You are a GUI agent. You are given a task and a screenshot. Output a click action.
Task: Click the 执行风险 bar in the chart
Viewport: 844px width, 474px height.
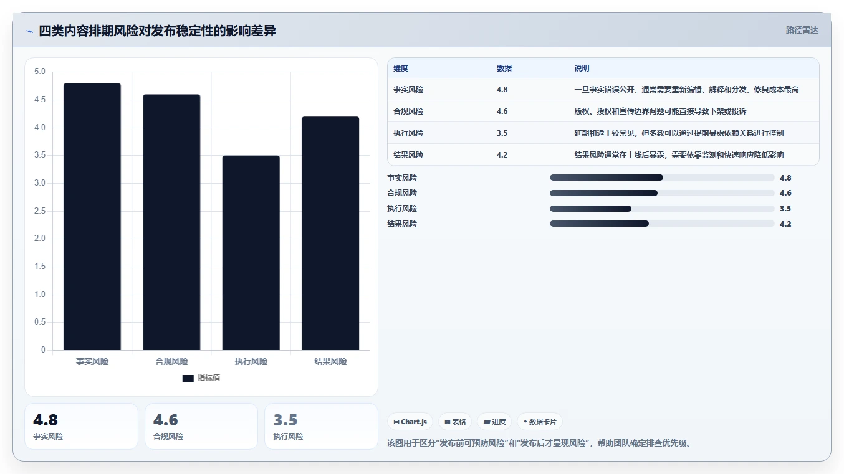pyautogui.click(x=251, y=253)
